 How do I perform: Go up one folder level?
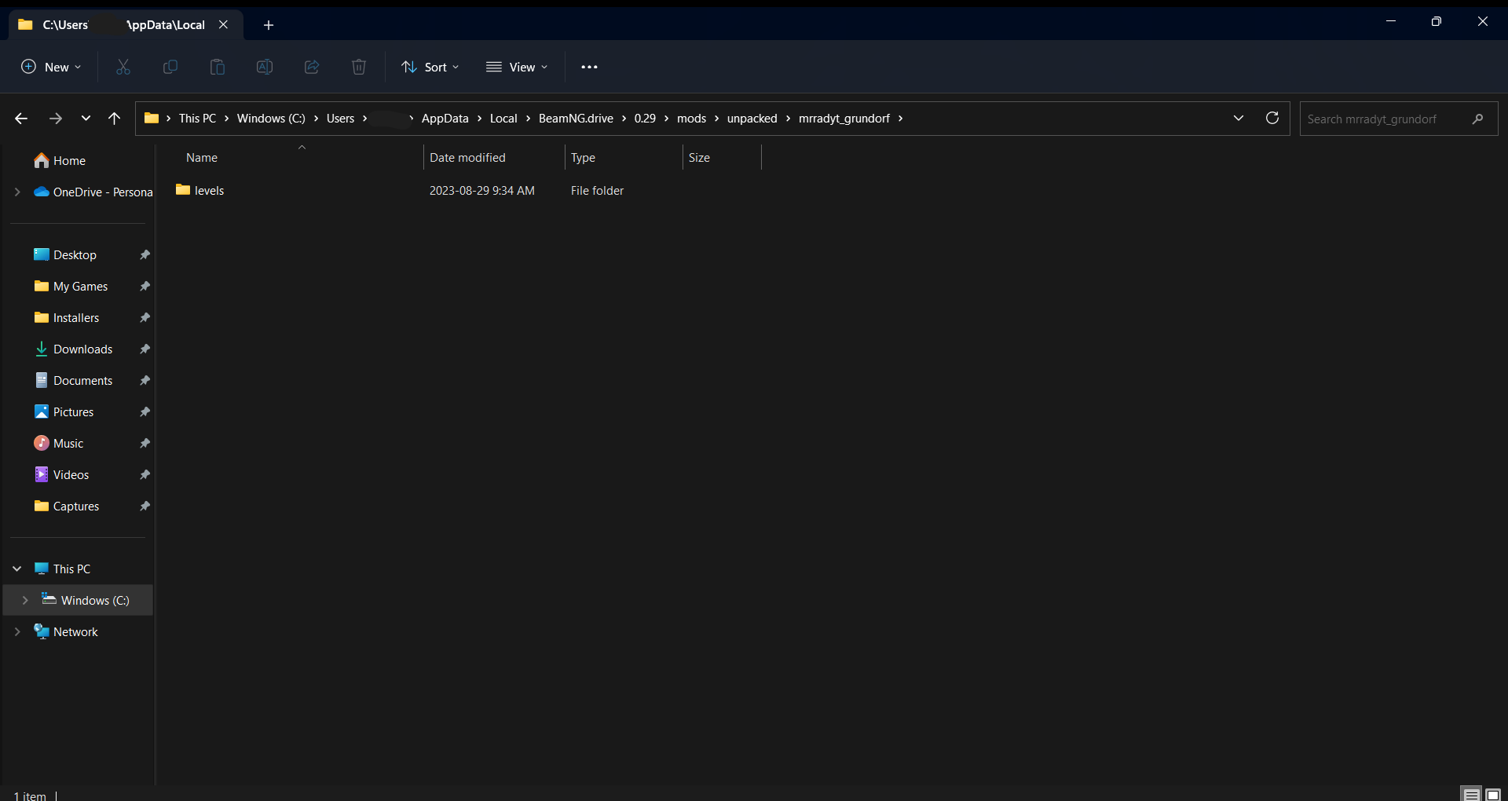tap(115, 119)
